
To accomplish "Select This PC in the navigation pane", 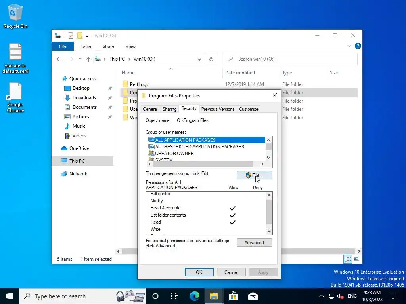I will (x=77, y=161).
